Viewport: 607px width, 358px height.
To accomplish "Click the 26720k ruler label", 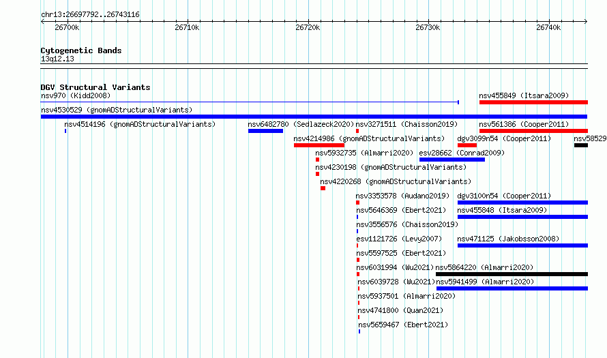I will 308,27.
